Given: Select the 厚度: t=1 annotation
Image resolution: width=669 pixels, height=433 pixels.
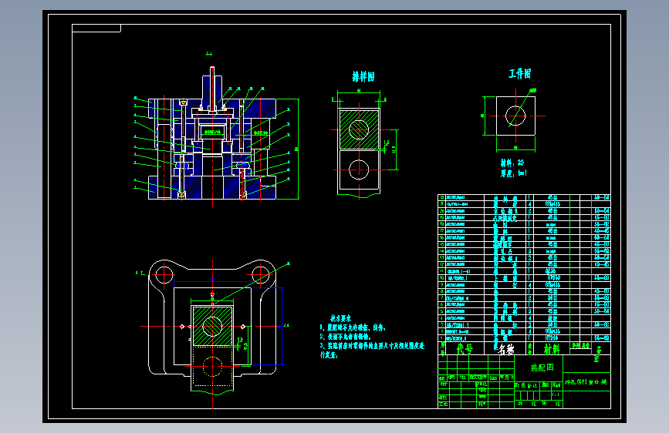Looking at the screenshot, I should click(513, 173).
